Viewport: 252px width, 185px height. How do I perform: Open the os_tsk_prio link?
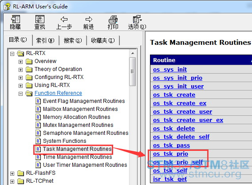[170, 154]
